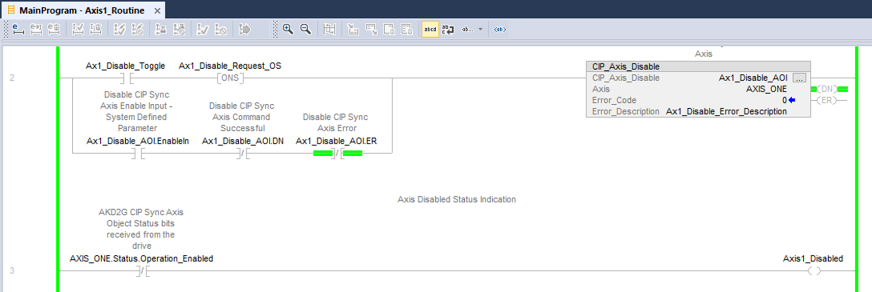
Task: Click accept pending rung edits icon
Action: tap(36, 30)
